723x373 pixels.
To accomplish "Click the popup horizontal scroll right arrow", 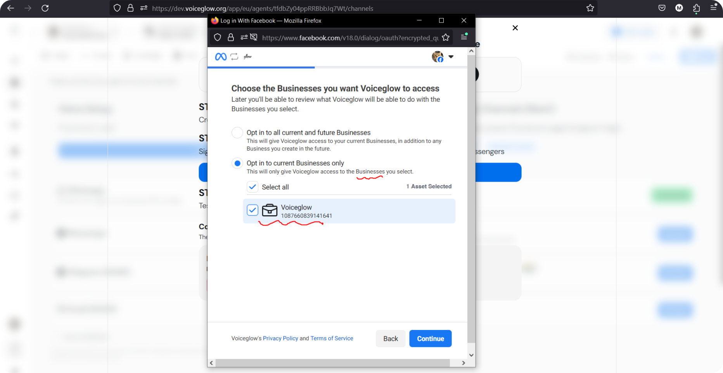I will tap(464, 363).
